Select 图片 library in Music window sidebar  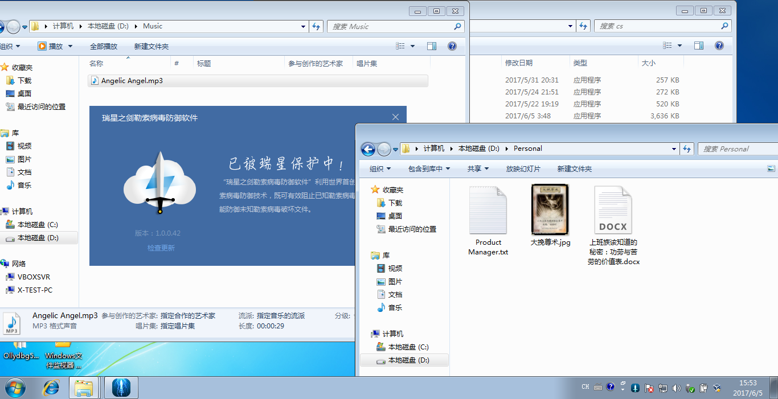24,159
